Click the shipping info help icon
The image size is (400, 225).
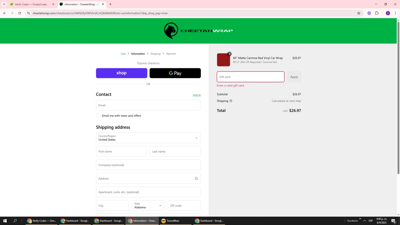(231, 101)
